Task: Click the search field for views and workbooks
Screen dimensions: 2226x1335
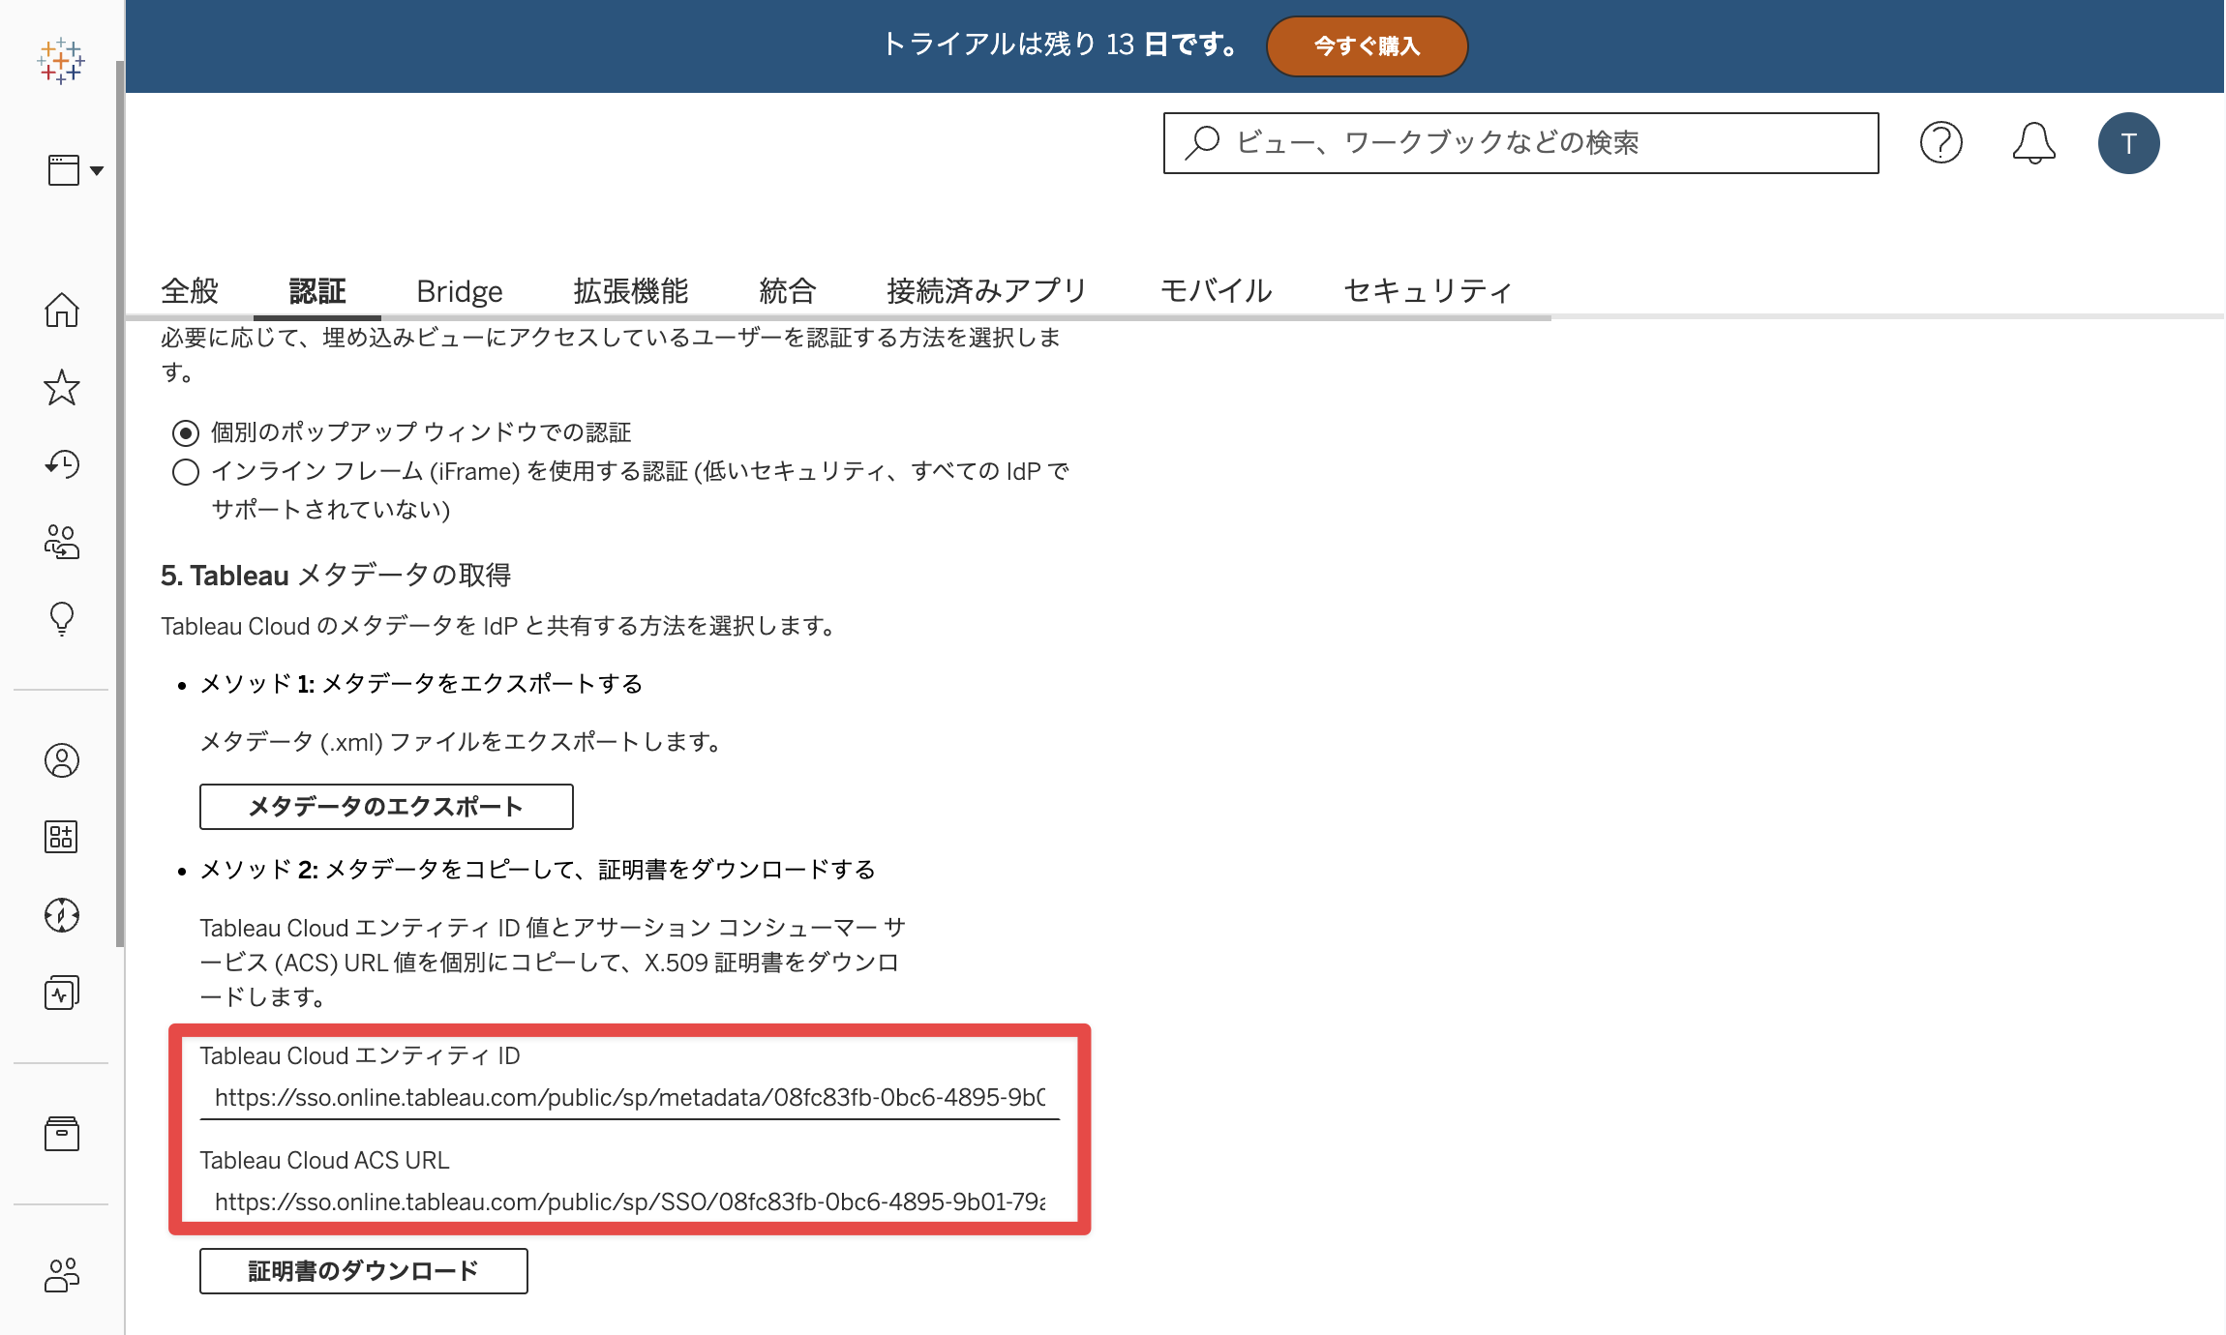Action: pos(1520,143)
